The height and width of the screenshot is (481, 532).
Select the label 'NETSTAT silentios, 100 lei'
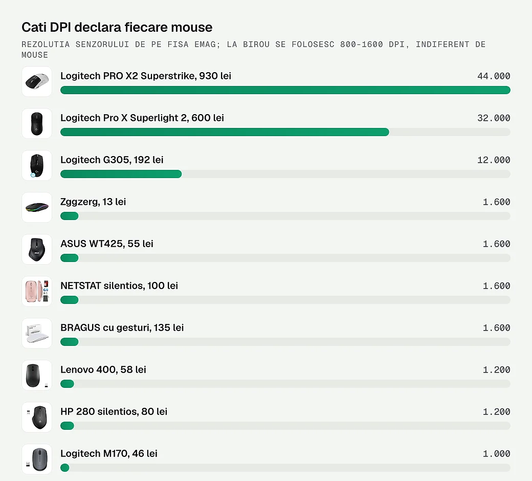[x=119, y=286]
